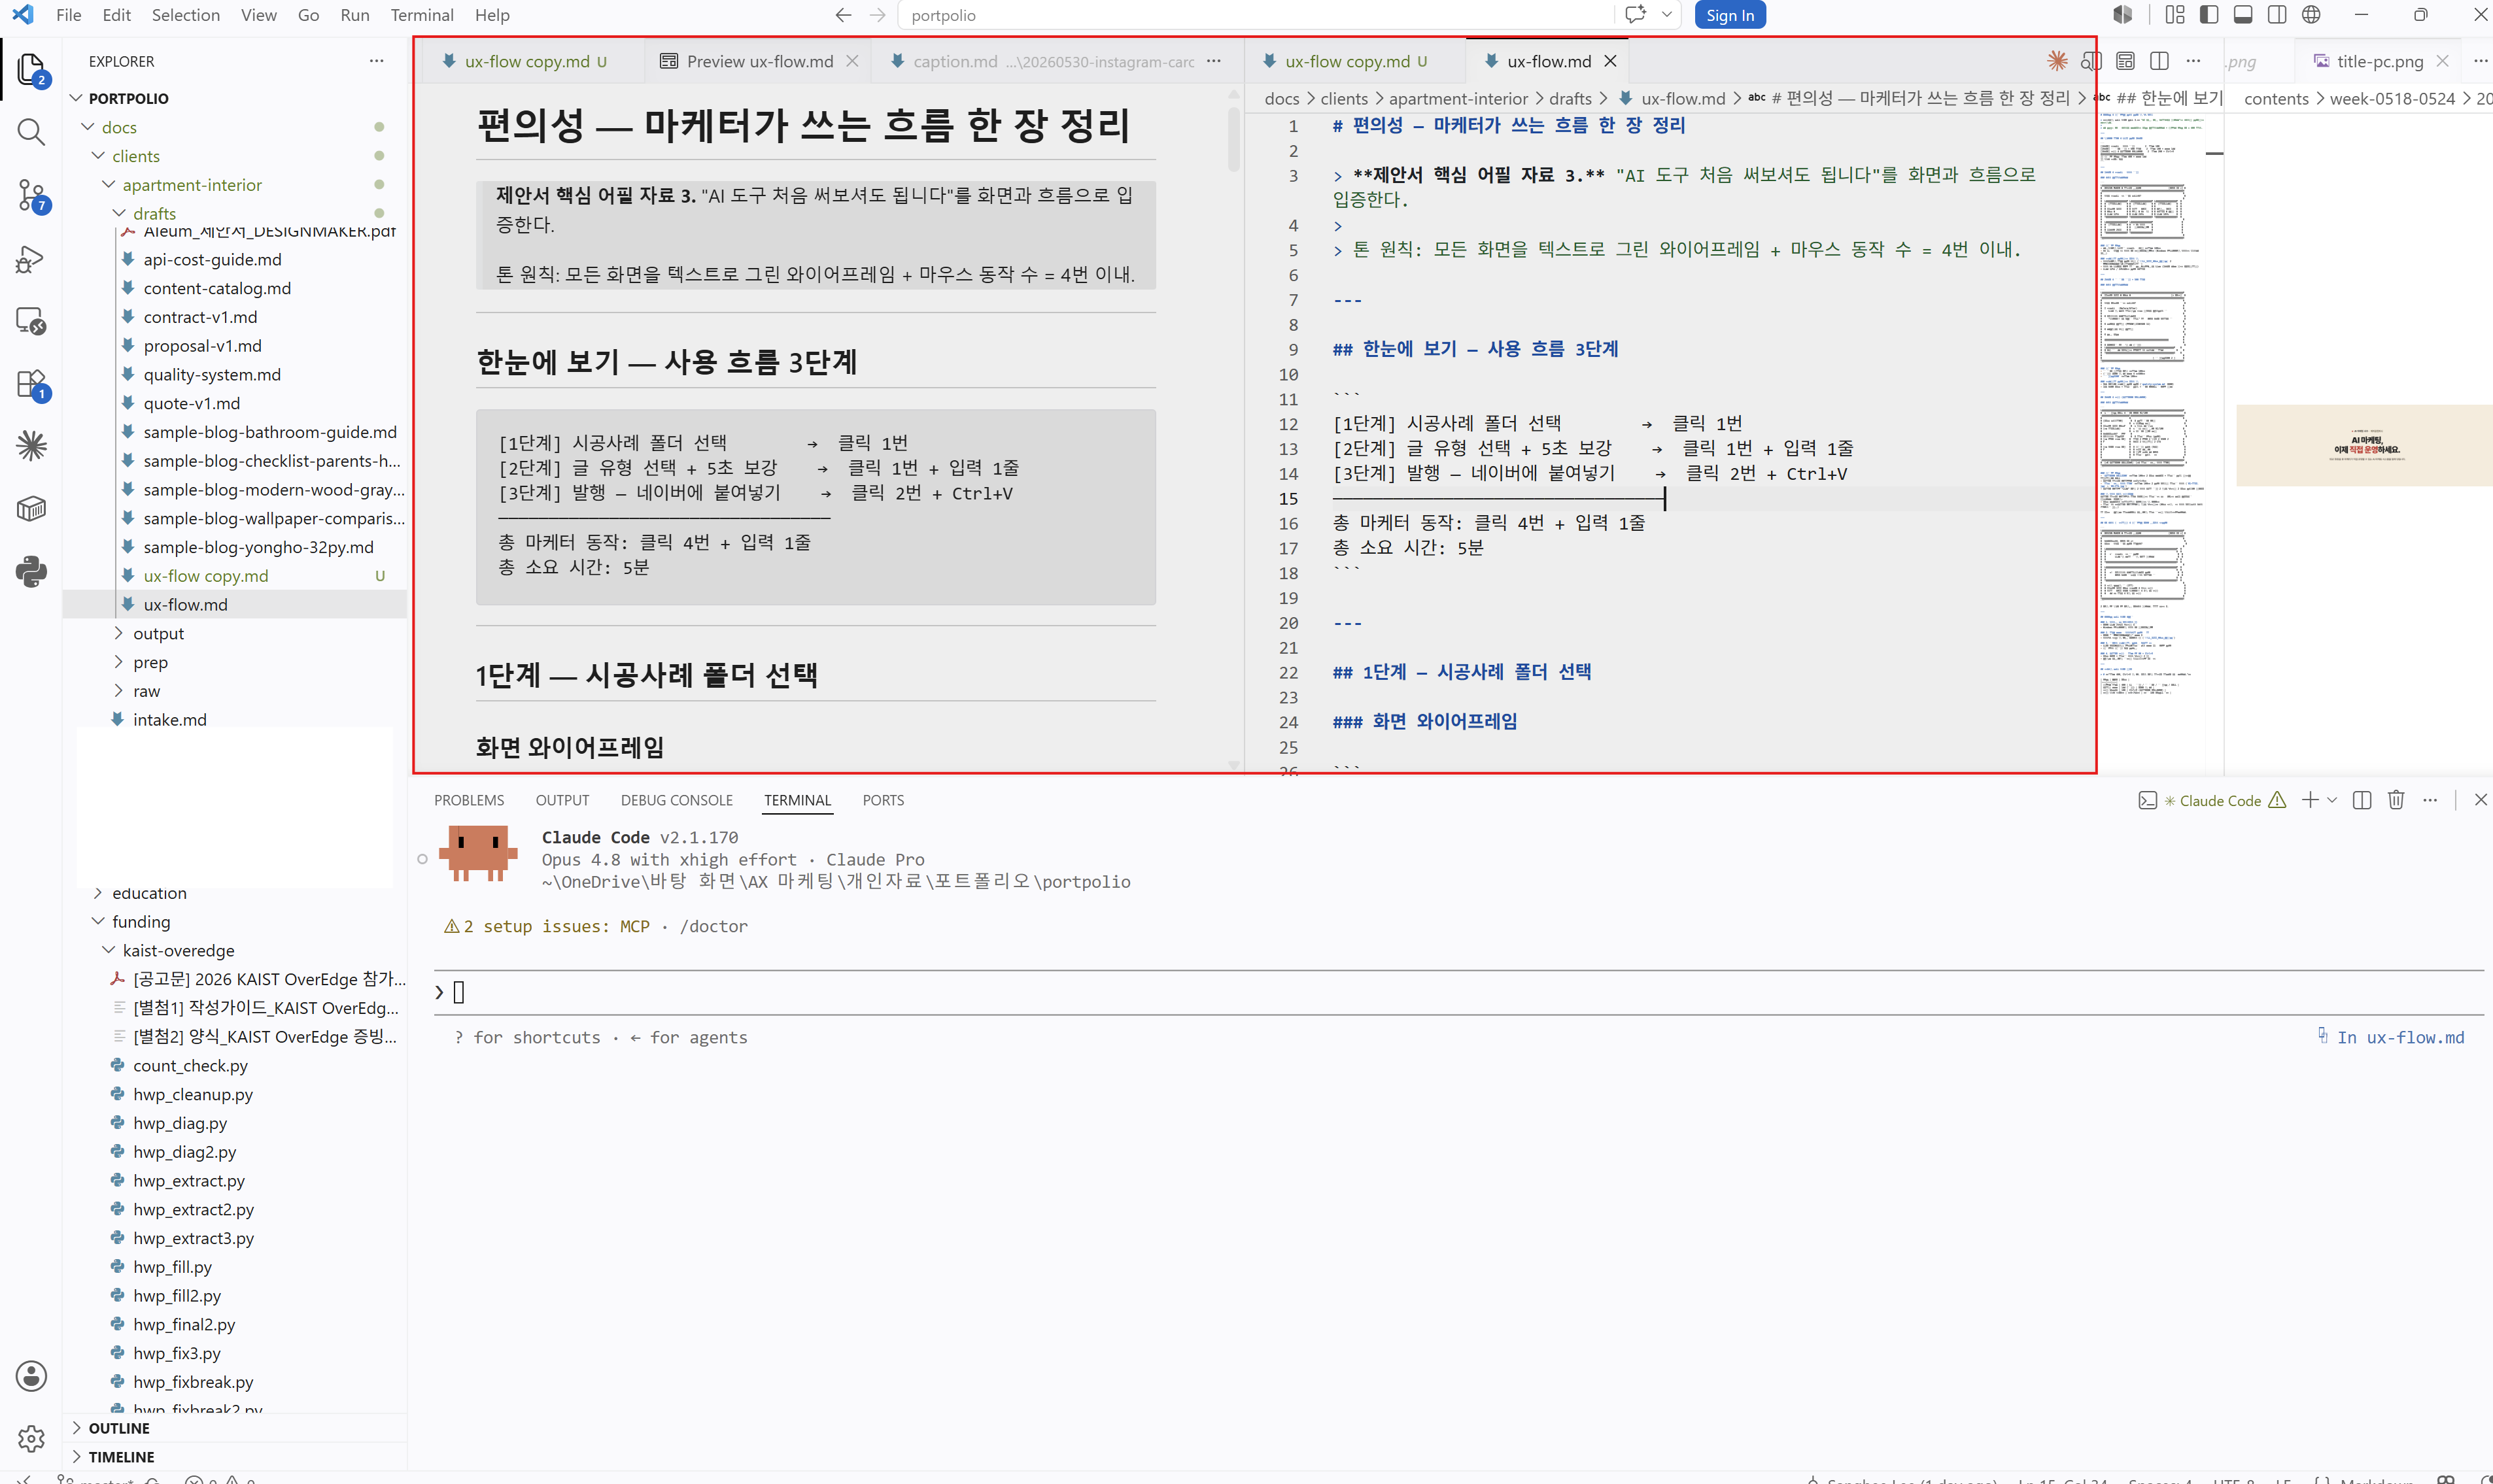Screen dimensions: 2493x1484
Task: Toggle the bottom panel visibility
Action: tap(2243, 15)
